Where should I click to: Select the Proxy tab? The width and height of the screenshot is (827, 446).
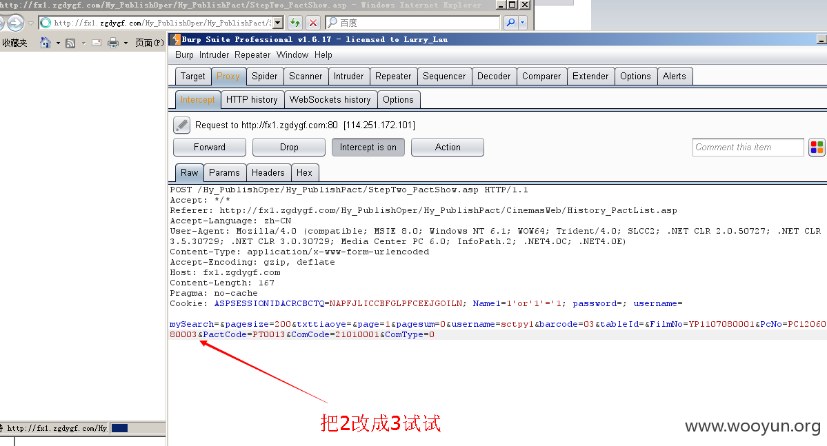coord(228,77)
